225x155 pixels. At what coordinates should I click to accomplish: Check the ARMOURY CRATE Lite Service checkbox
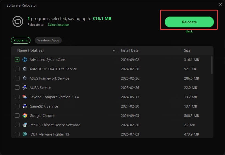[x=17, y=69]
